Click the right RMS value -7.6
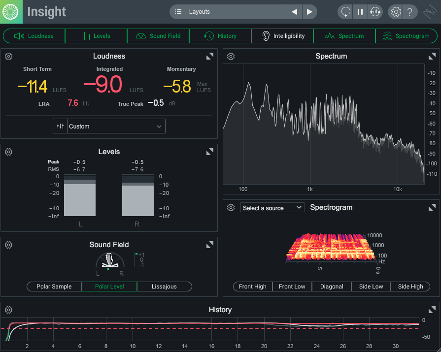This screenshot has width=441, height=352. [x=137, y=169]
